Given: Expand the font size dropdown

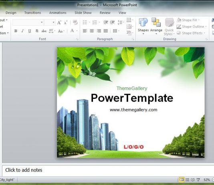Looking at the screenshot, I should [54, 22].
